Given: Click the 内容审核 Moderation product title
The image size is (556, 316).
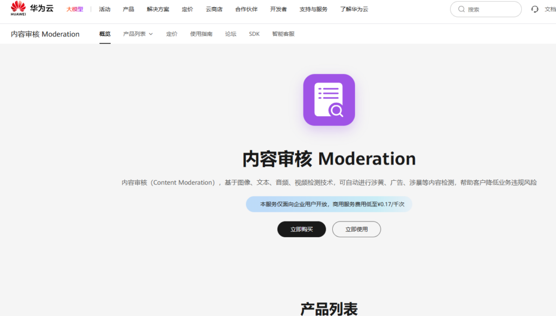Looking at the screenshot, I should [x=45, y=34].
